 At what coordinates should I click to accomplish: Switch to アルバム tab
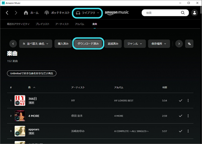tap(80, 24)
